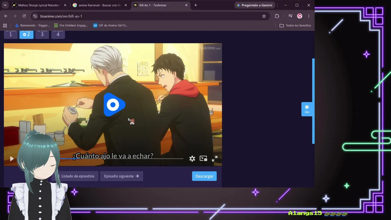The width and height of the screenshot is (391, 220).
Task: View site information icon in address bar
Action: point(35,16)
